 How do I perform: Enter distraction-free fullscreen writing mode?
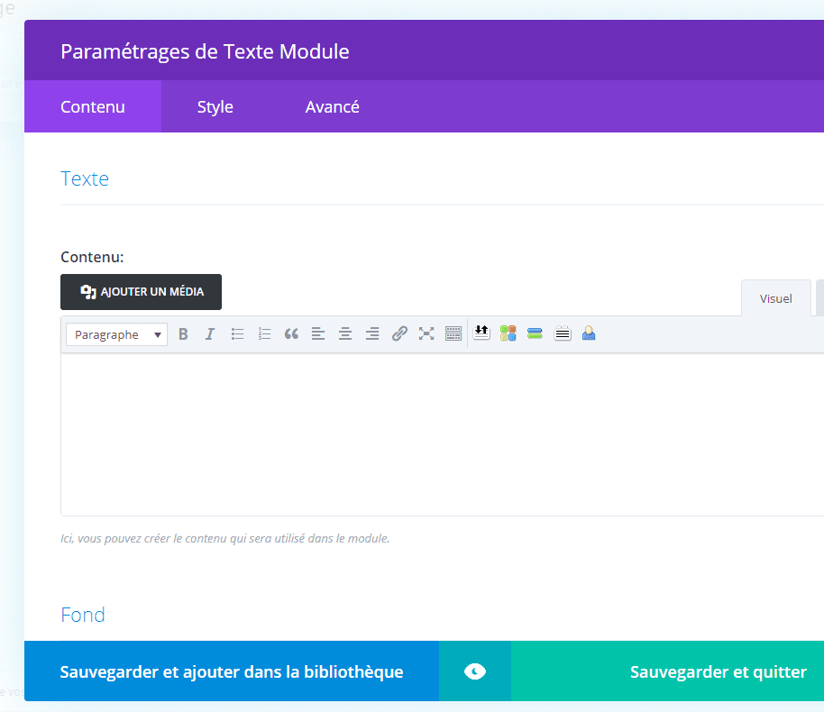click(426, 333)
